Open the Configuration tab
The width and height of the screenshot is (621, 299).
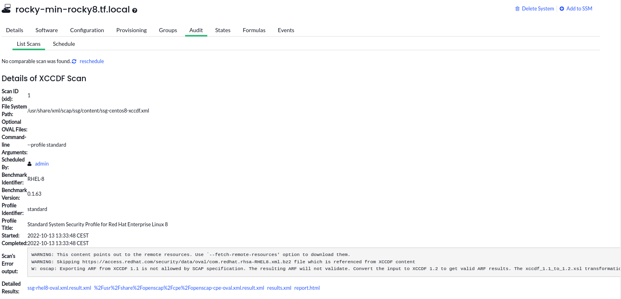pos(87,30)
